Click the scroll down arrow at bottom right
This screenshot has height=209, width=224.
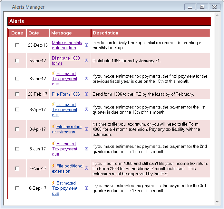pyautogui.click(x=217, y=202)
